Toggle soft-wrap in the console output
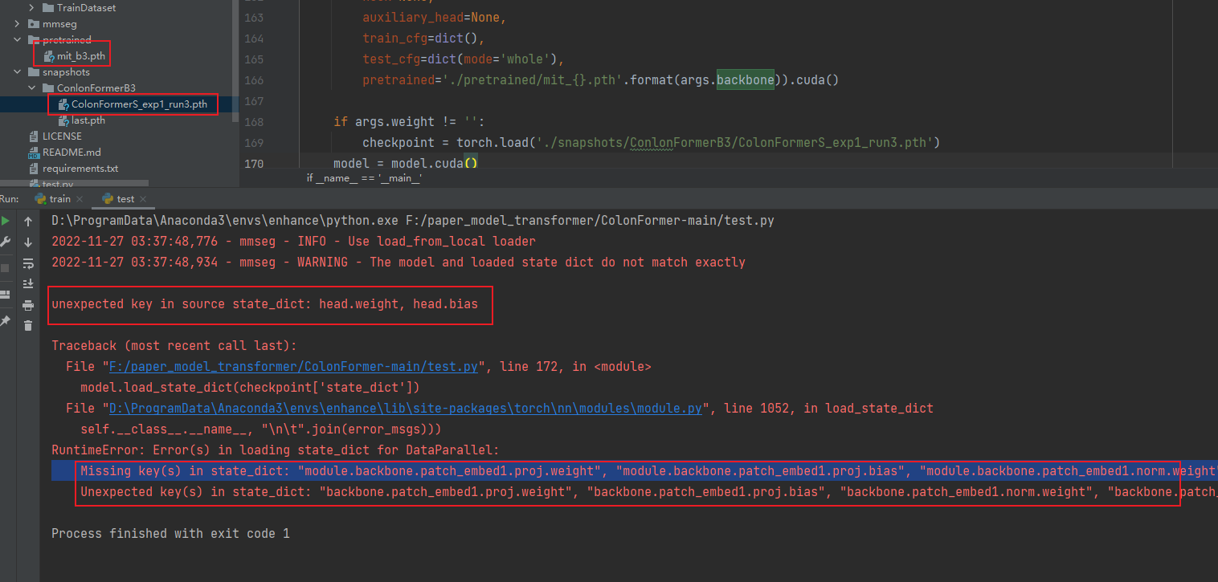 (x=28, y=263)
